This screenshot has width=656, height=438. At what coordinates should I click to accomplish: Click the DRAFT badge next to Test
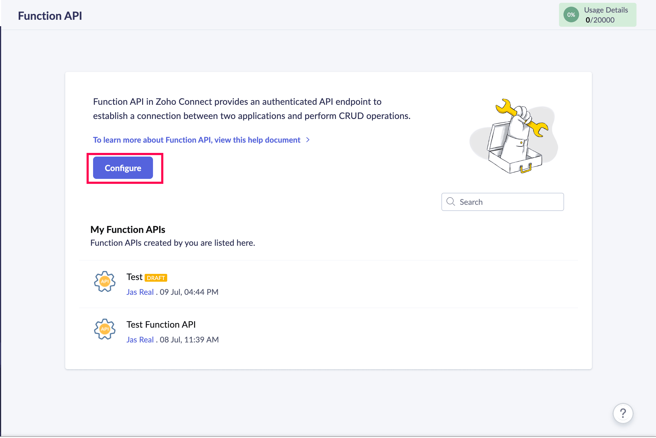156,278
